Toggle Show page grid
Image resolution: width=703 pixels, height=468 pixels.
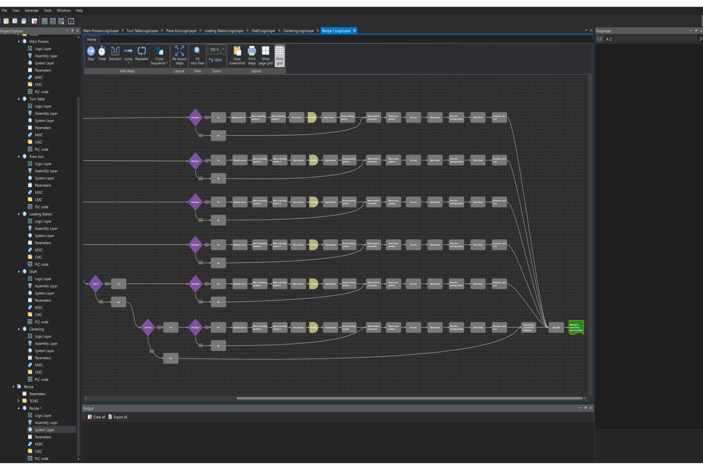point(265,55)
